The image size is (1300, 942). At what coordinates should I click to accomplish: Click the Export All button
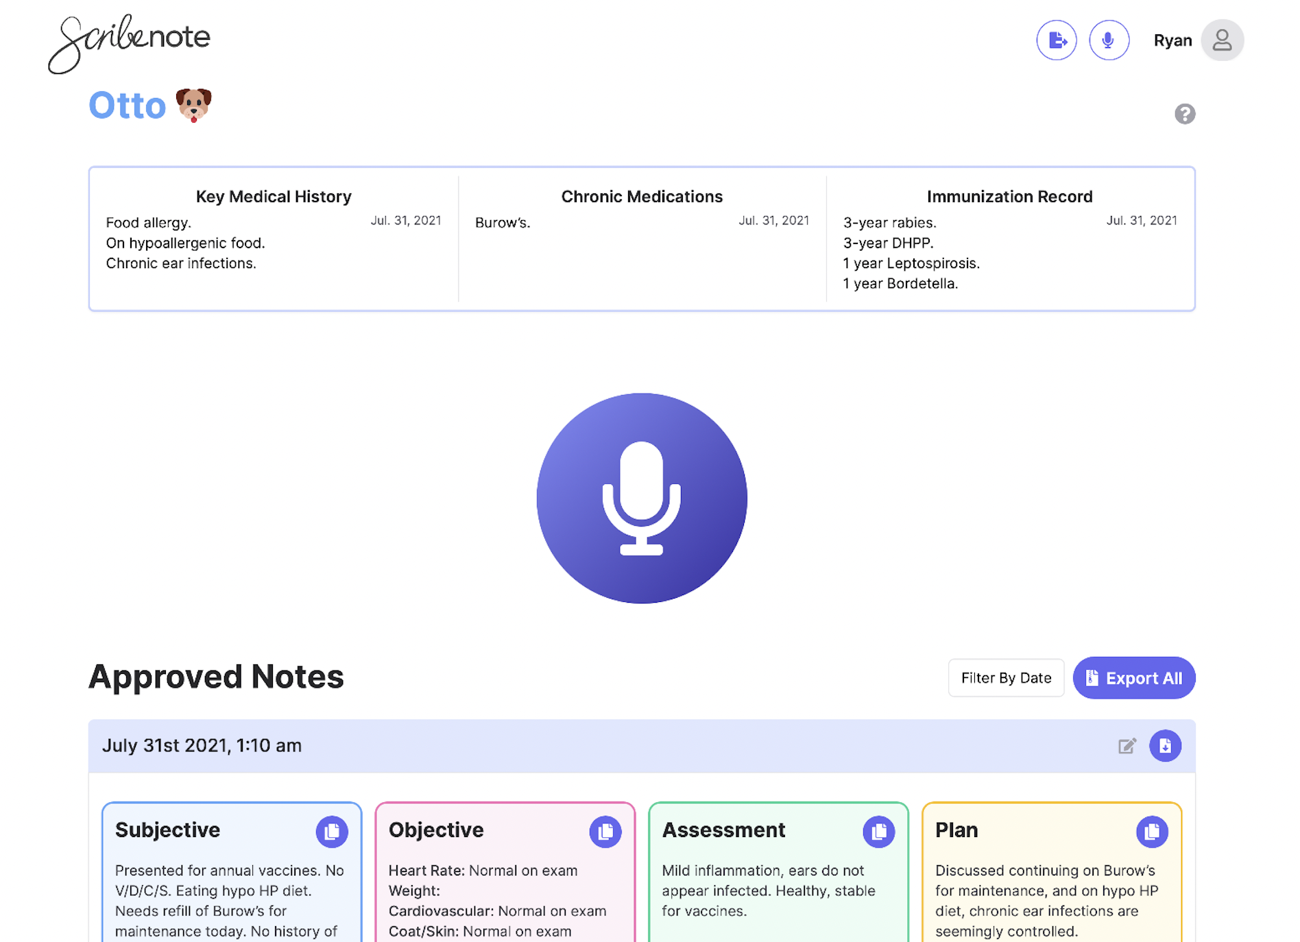pyautogui.click(x=1134, y=678)
